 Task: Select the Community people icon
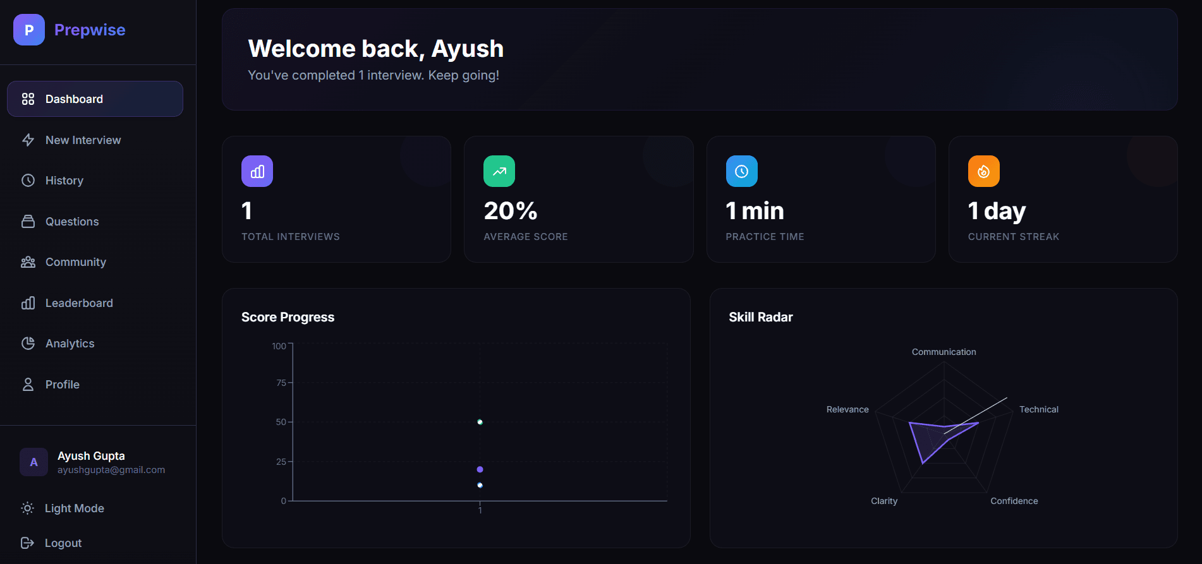pyautogui.click(x=28, y=261)
